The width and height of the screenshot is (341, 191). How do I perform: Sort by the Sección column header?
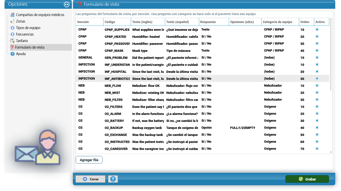pyautogui.click(x=90, y=22)
